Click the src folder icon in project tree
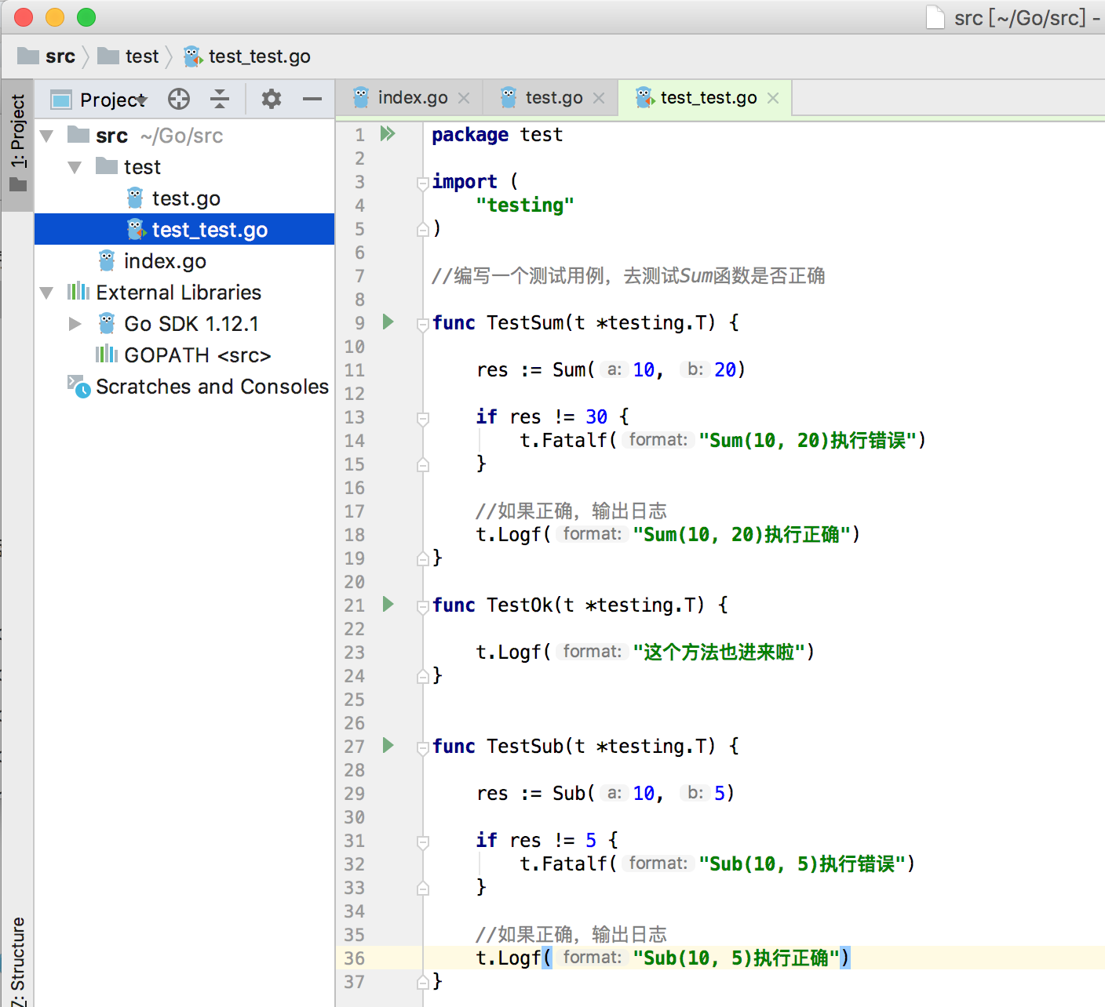This screenshot has width=1105, height=1007. pos(78,135)
